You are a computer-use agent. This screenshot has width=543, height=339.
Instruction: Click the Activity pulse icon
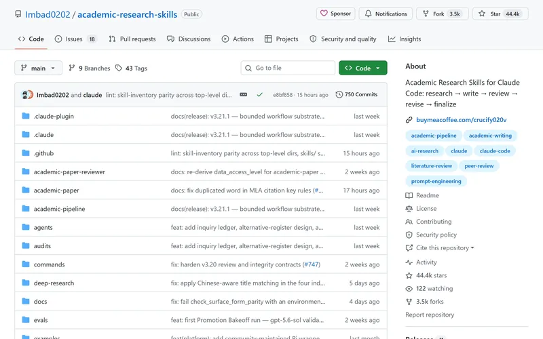click(x=409, y=262)
